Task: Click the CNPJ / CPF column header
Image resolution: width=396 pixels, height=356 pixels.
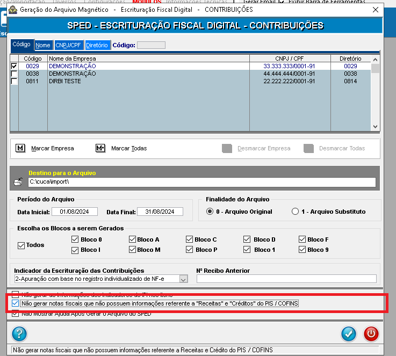Action: click(x=290, y=59)
